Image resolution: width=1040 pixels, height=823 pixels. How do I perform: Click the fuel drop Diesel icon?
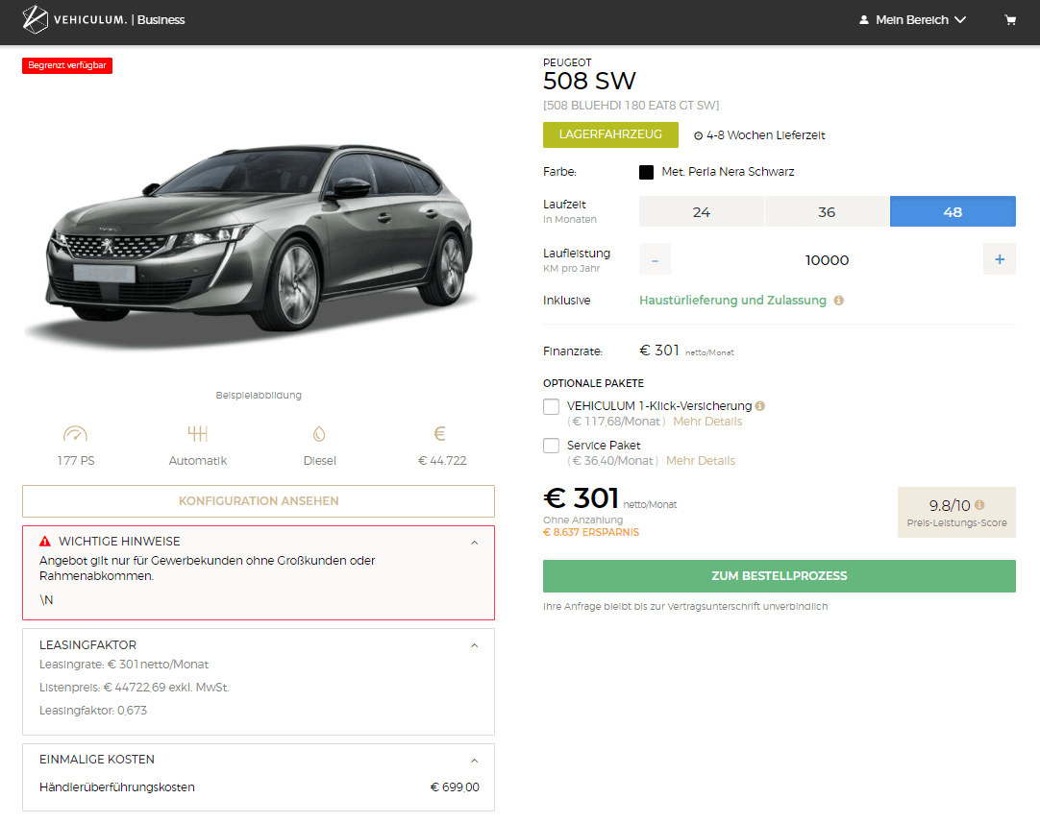point(319,434)
